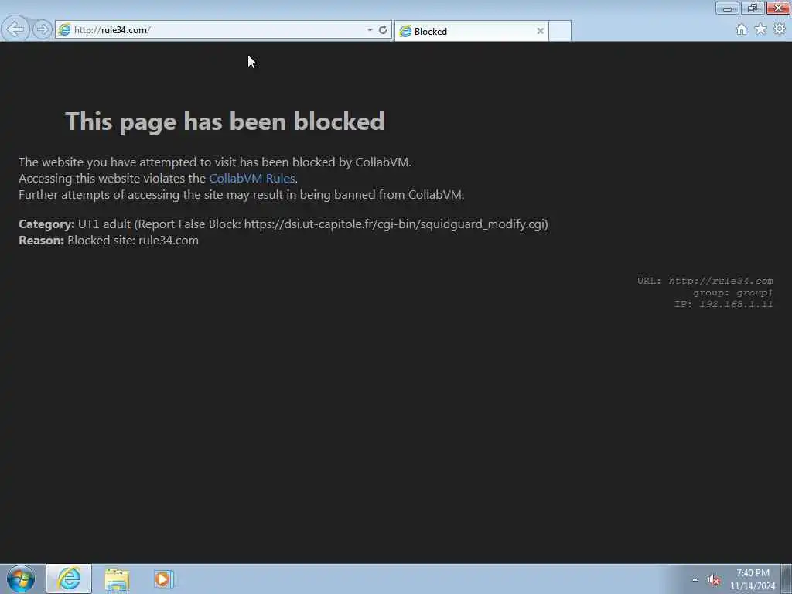Click the URL: http://rule34.com detail text
Viewport: 792px width, 594px height.
click(705, 281)
